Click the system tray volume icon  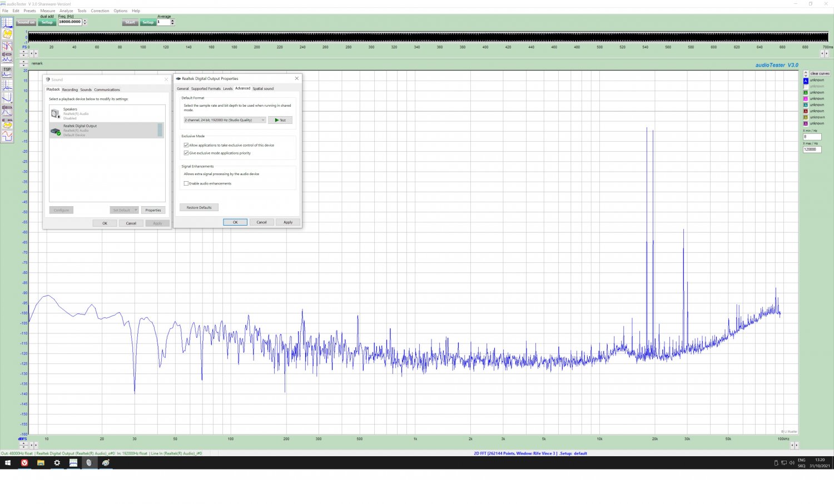792,462
